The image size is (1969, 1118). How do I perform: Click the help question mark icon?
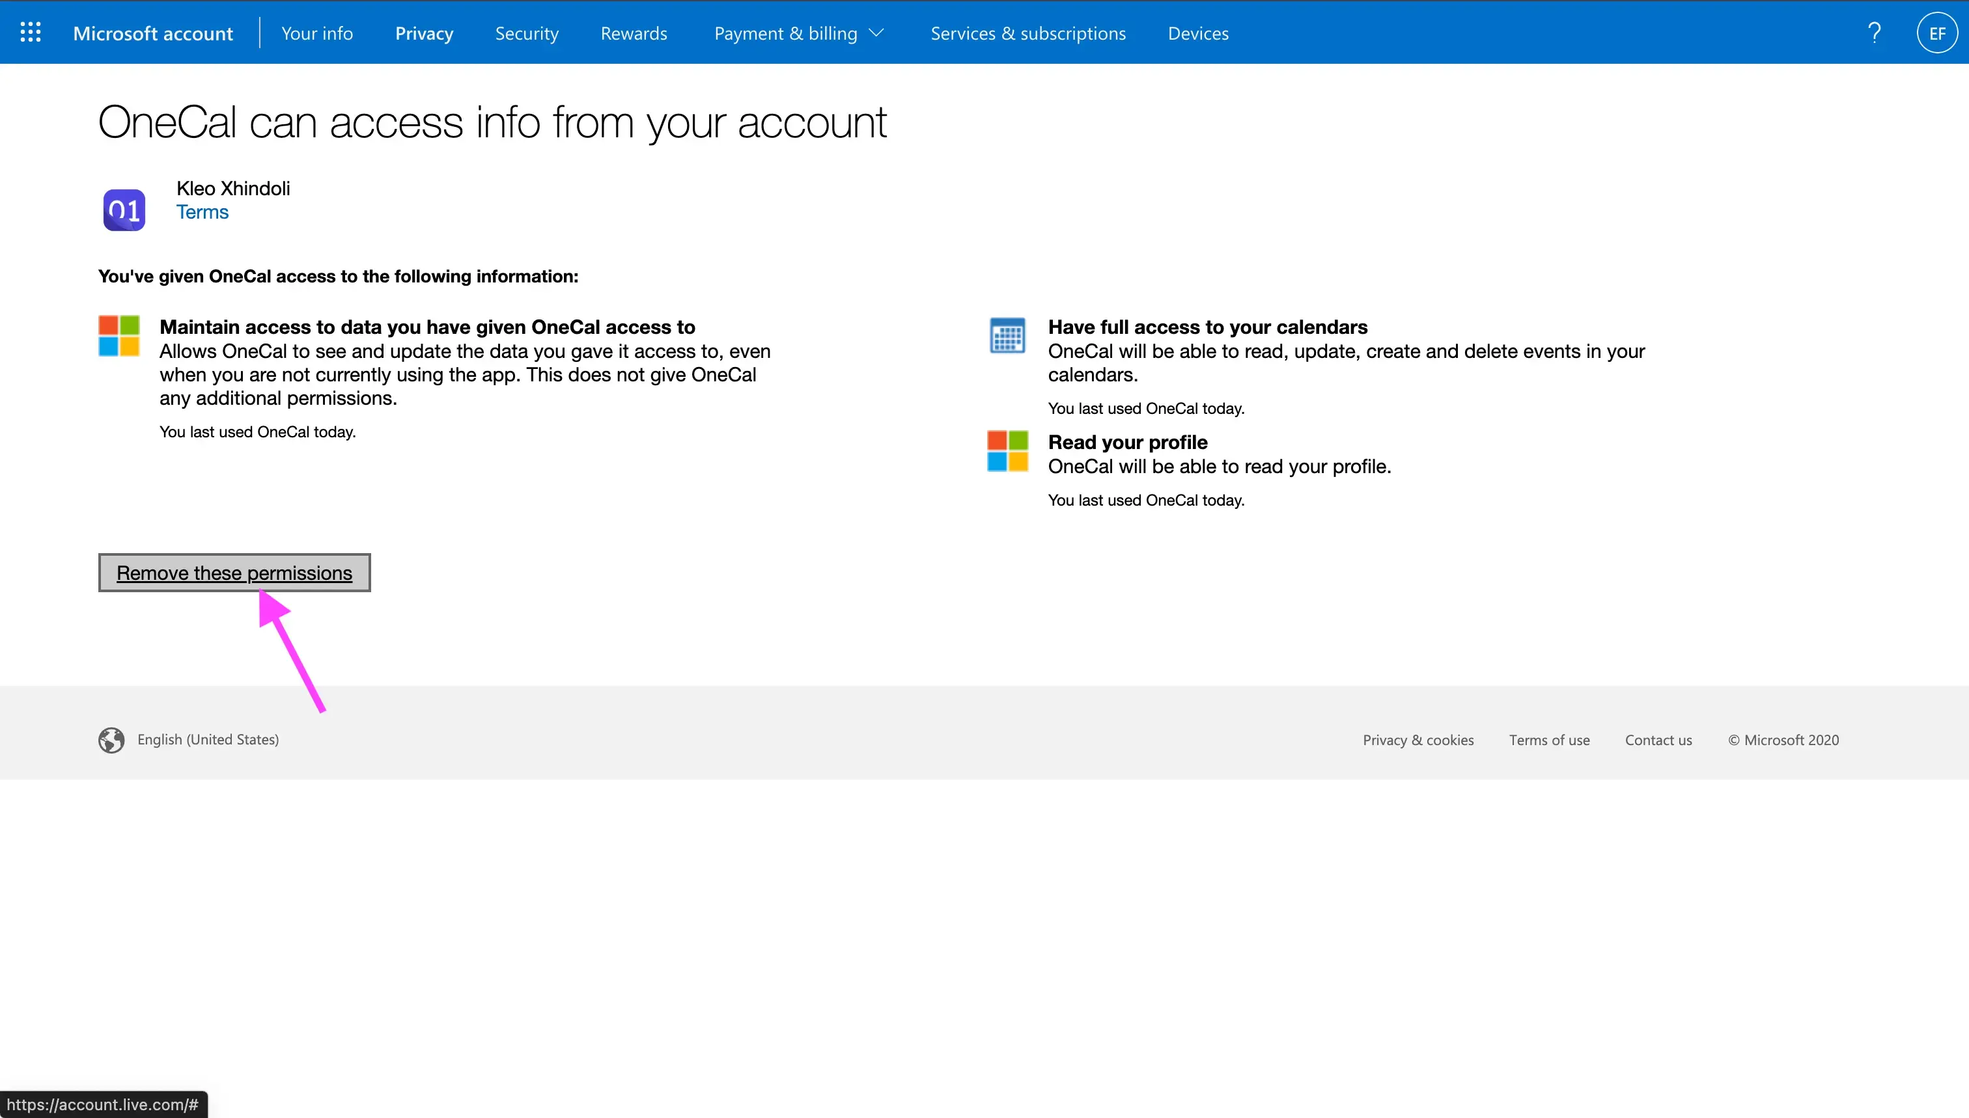(x=1876, y=31)
